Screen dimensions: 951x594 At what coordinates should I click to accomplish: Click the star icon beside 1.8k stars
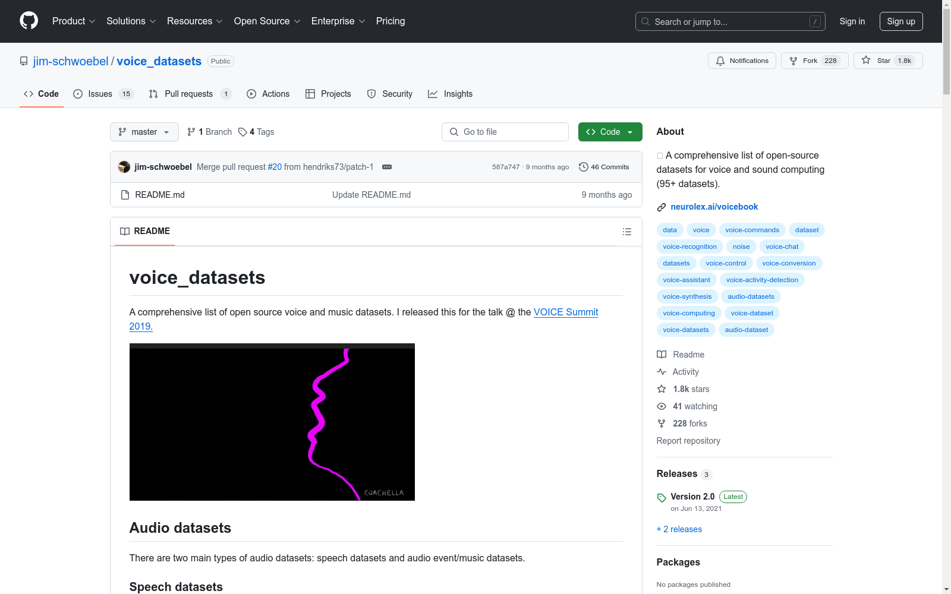click(x=662, y=389)
